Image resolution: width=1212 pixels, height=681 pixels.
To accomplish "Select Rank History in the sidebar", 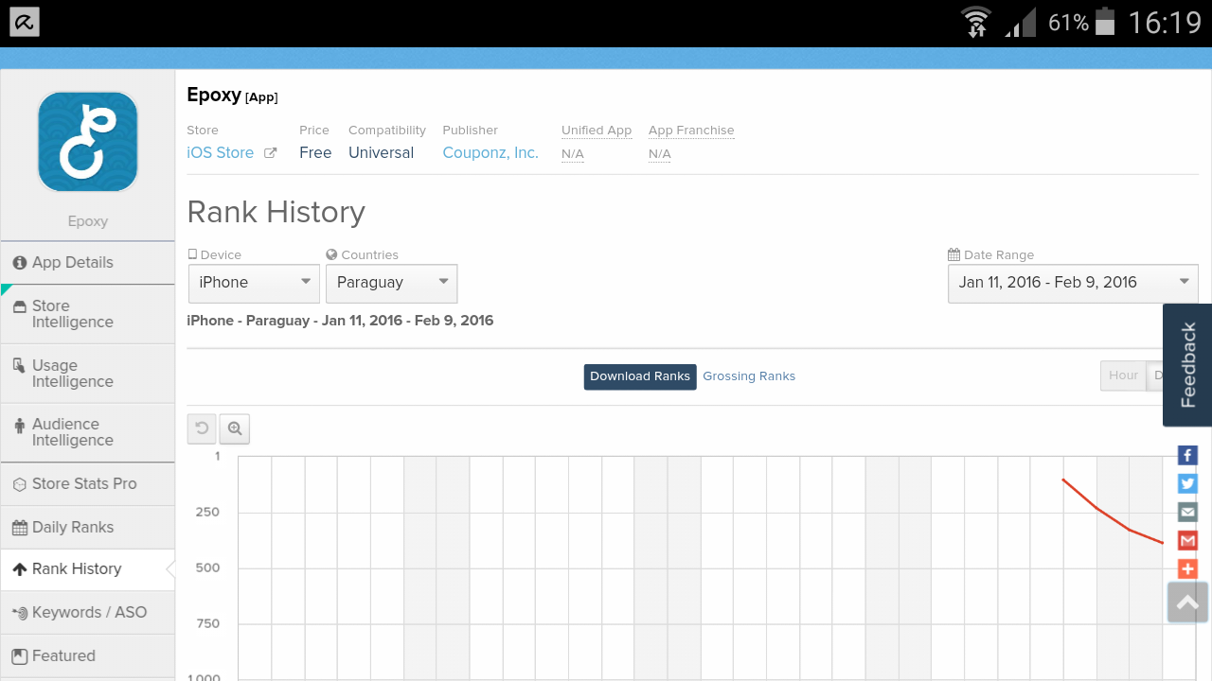I will [76, 569].
